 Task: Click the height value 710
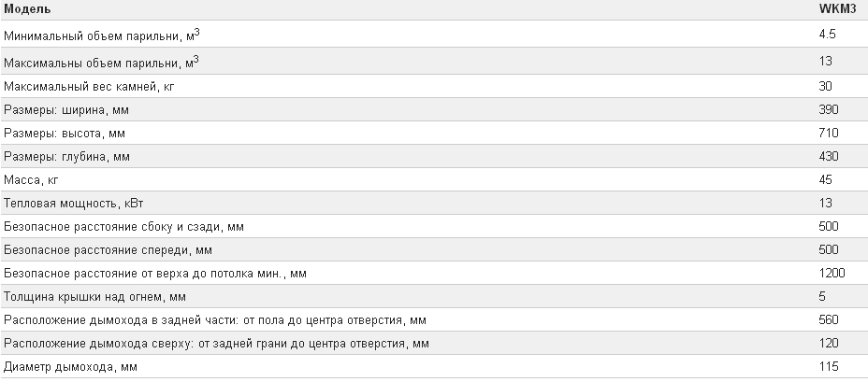829,134
